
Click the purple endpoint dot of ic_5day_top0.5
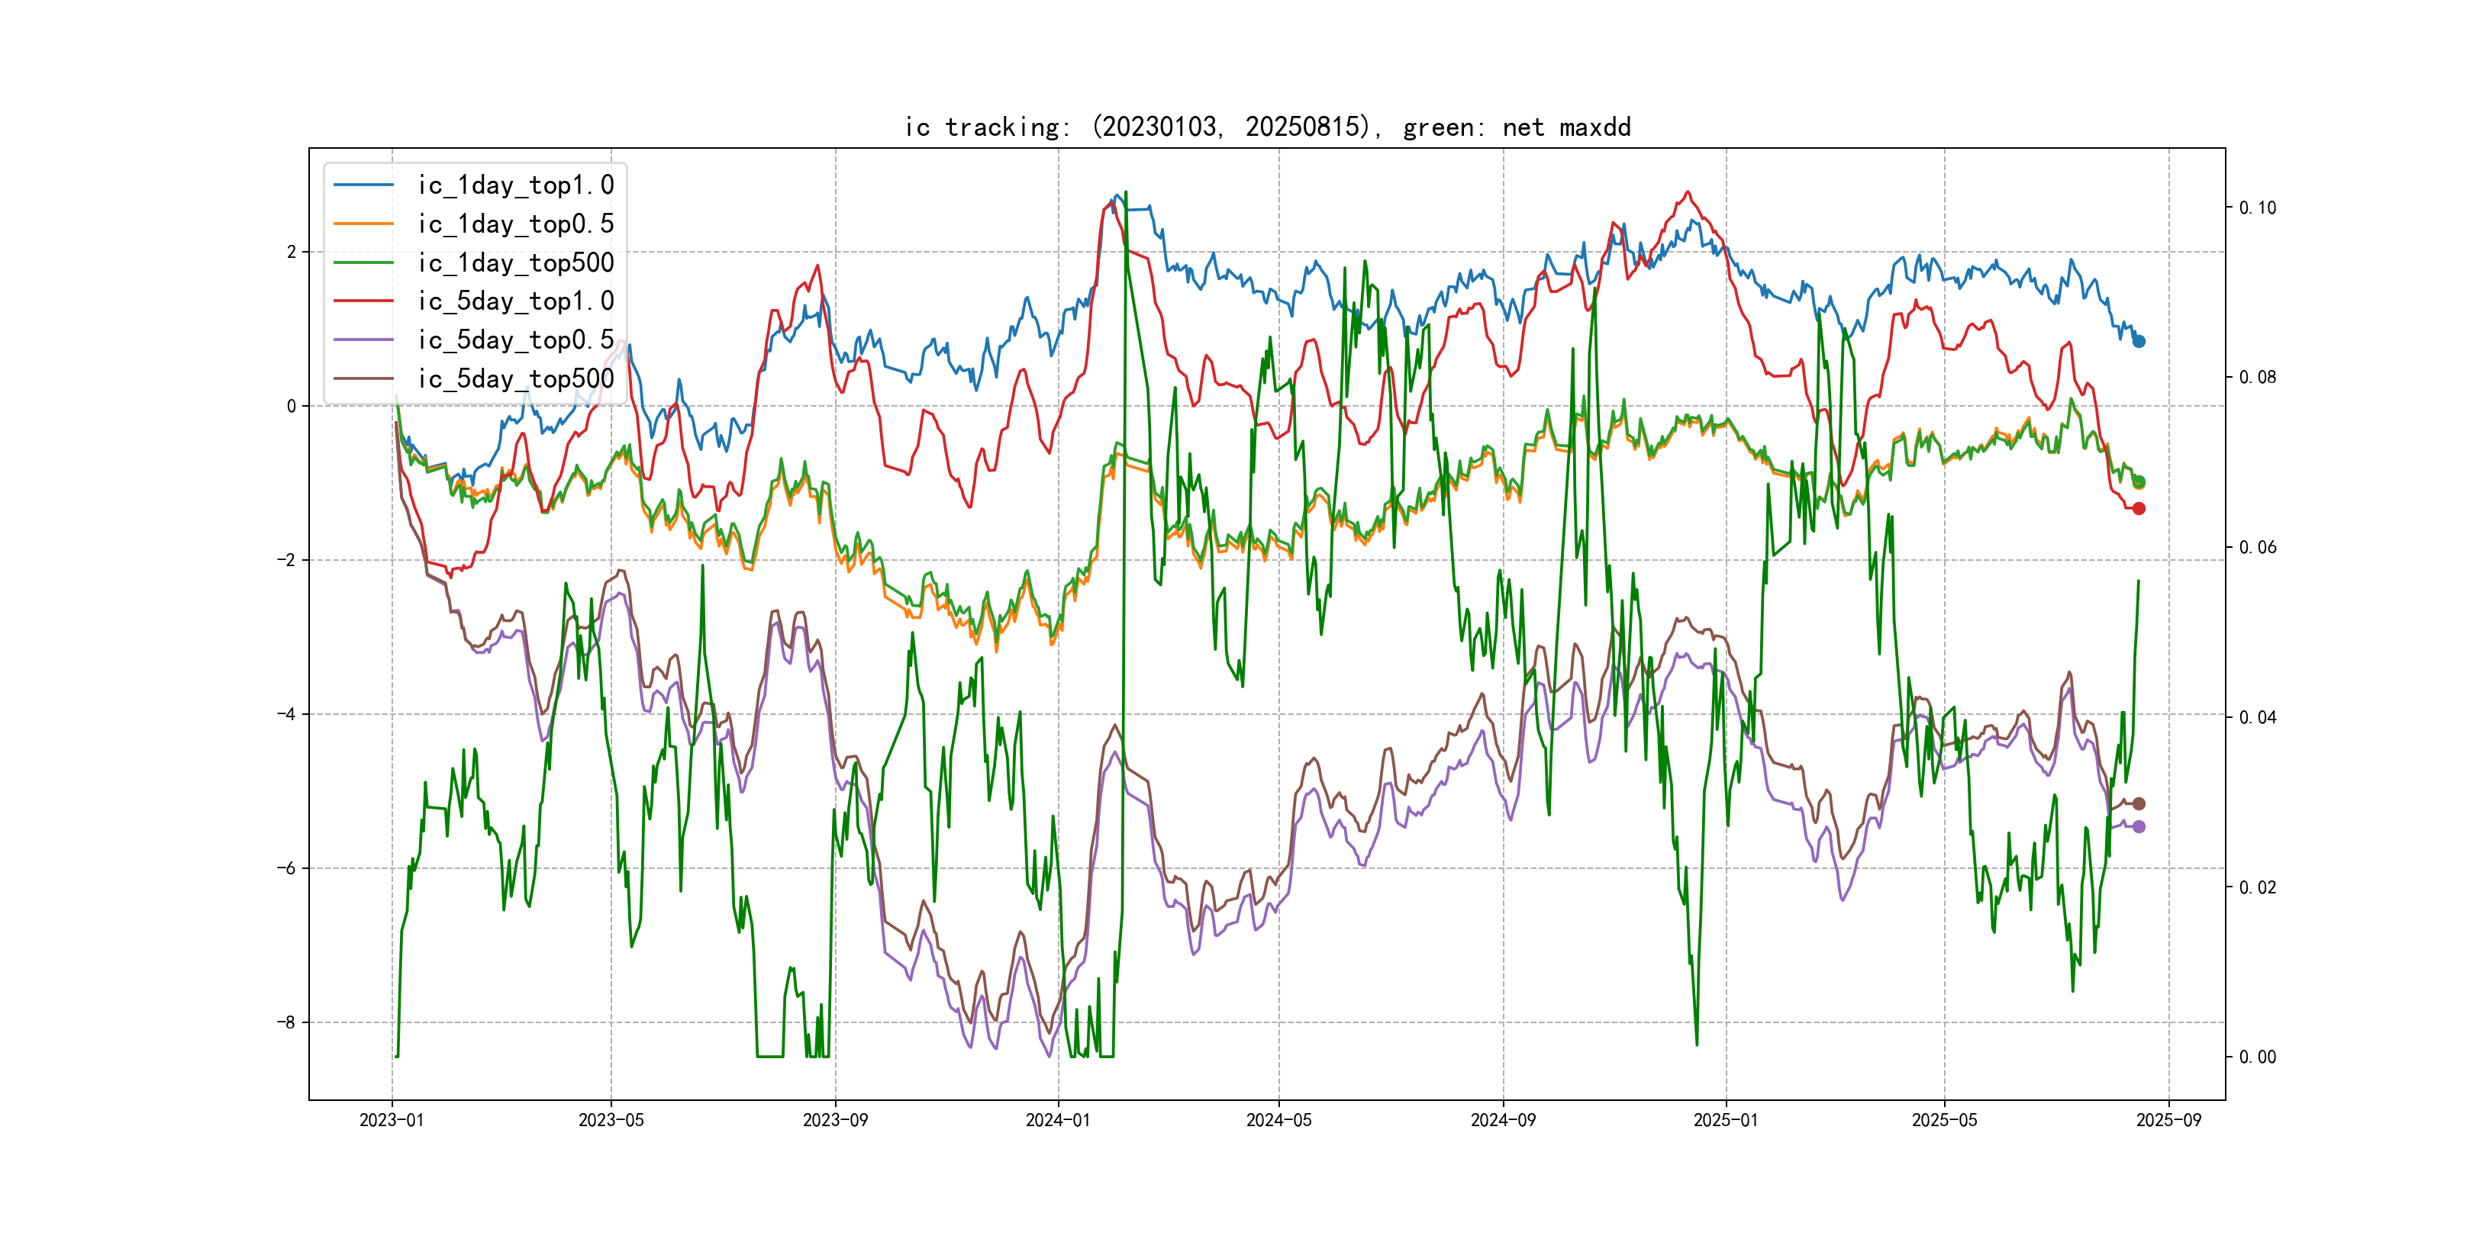[2138, 826]
